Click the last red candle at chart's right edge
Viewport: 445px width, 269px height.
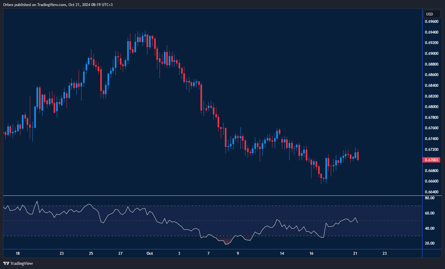[x=358, y=156]
